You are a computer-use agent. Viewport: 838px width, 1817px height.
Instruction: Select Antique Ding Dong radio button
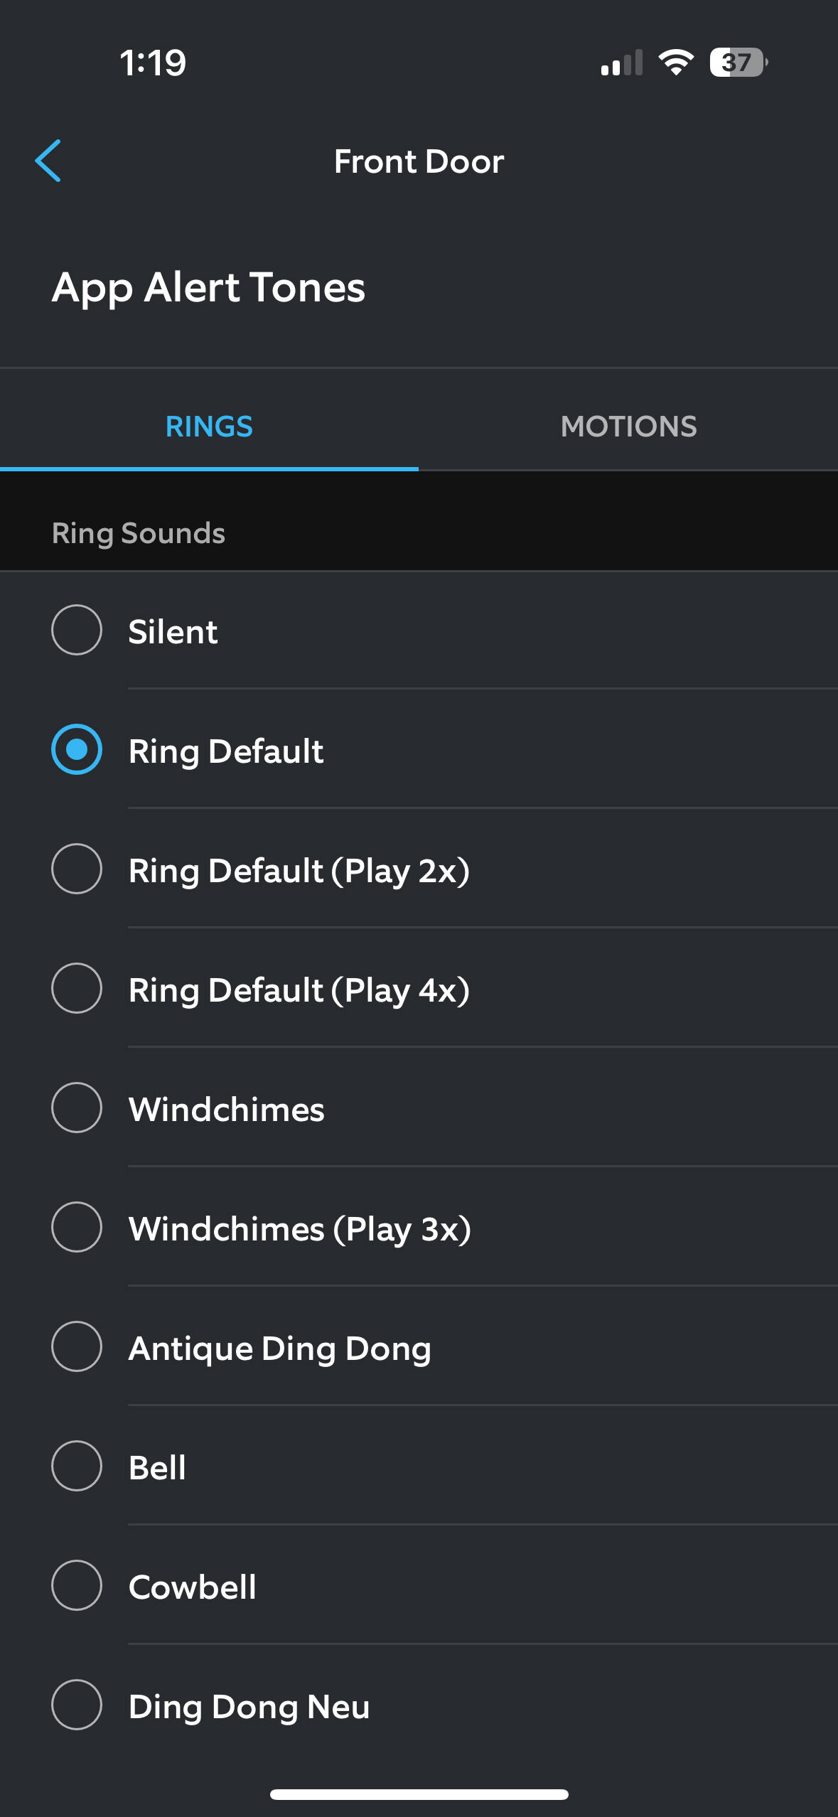(77, 1346)
